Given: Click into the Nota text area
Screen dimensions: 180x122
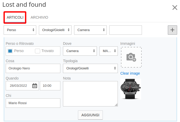Looking at the screenshot, I should pyautogui.click(x=90, y=94).
